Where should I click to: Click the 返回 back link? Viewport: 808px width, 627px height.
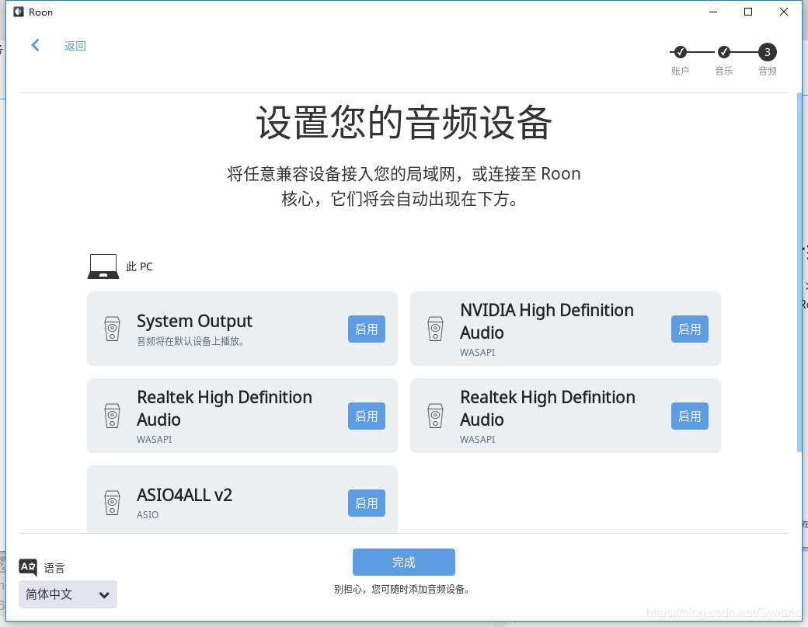75,46
